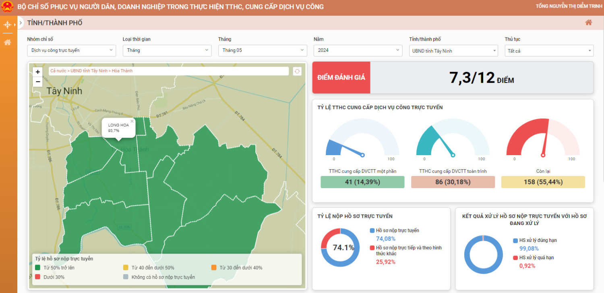
Task: Click the 74.1% donut chart
Action: pos(340,248)
